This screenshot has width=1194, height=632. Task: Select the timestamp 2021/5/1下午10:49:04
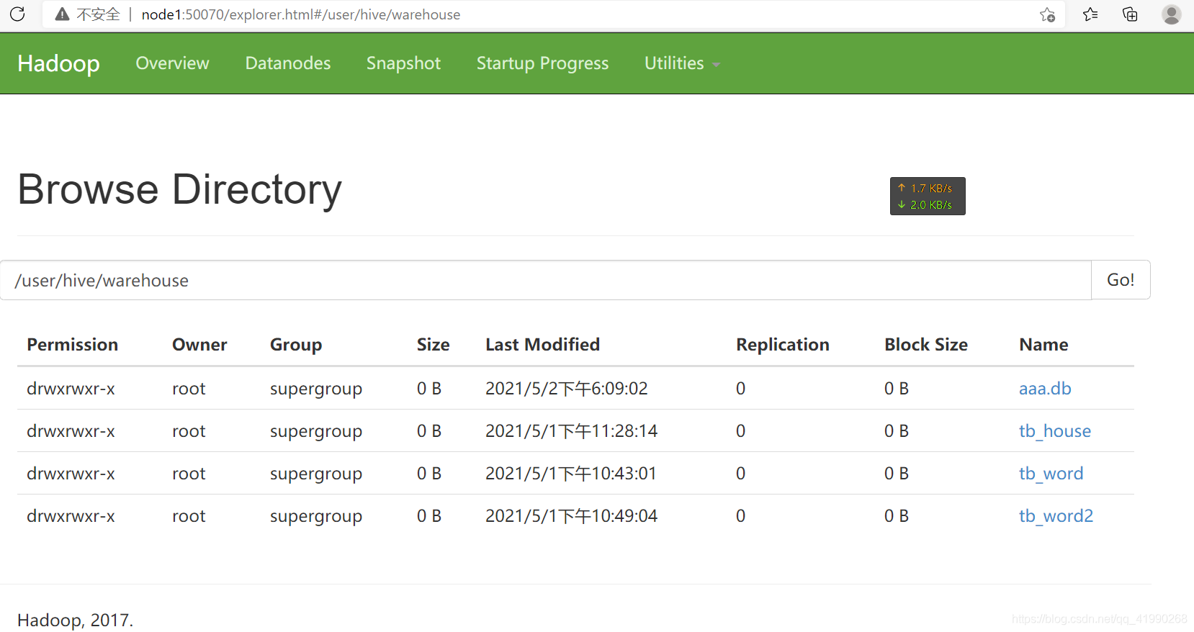572,516
